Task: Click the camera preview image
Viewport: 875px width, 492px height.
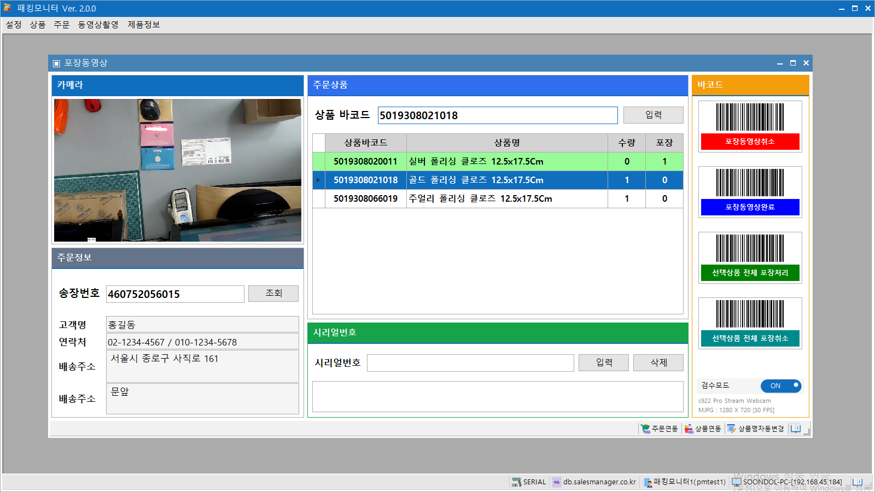Action: (x=178, y=170)
